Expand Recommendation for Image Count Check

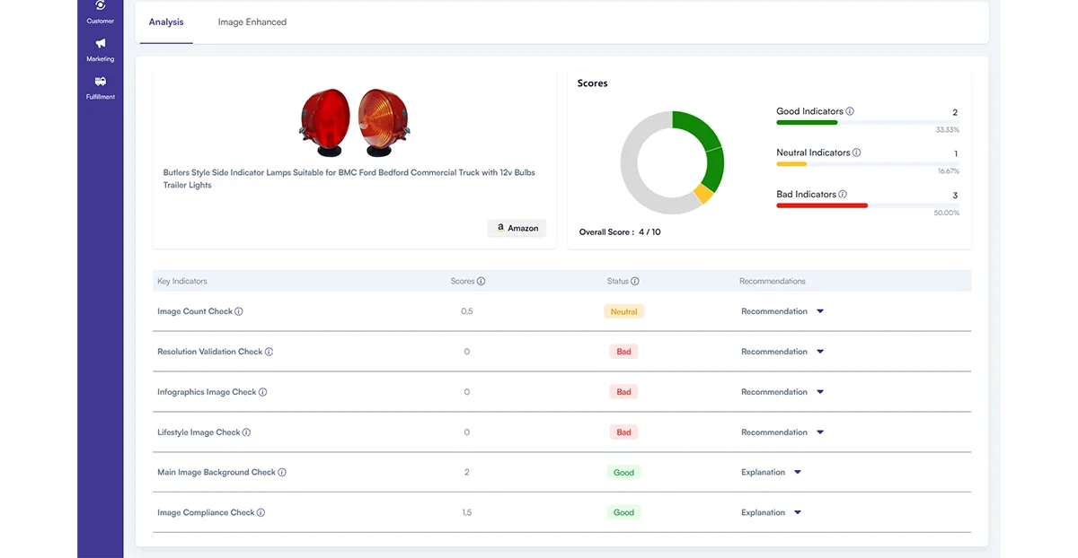click(x=782, y=311)
